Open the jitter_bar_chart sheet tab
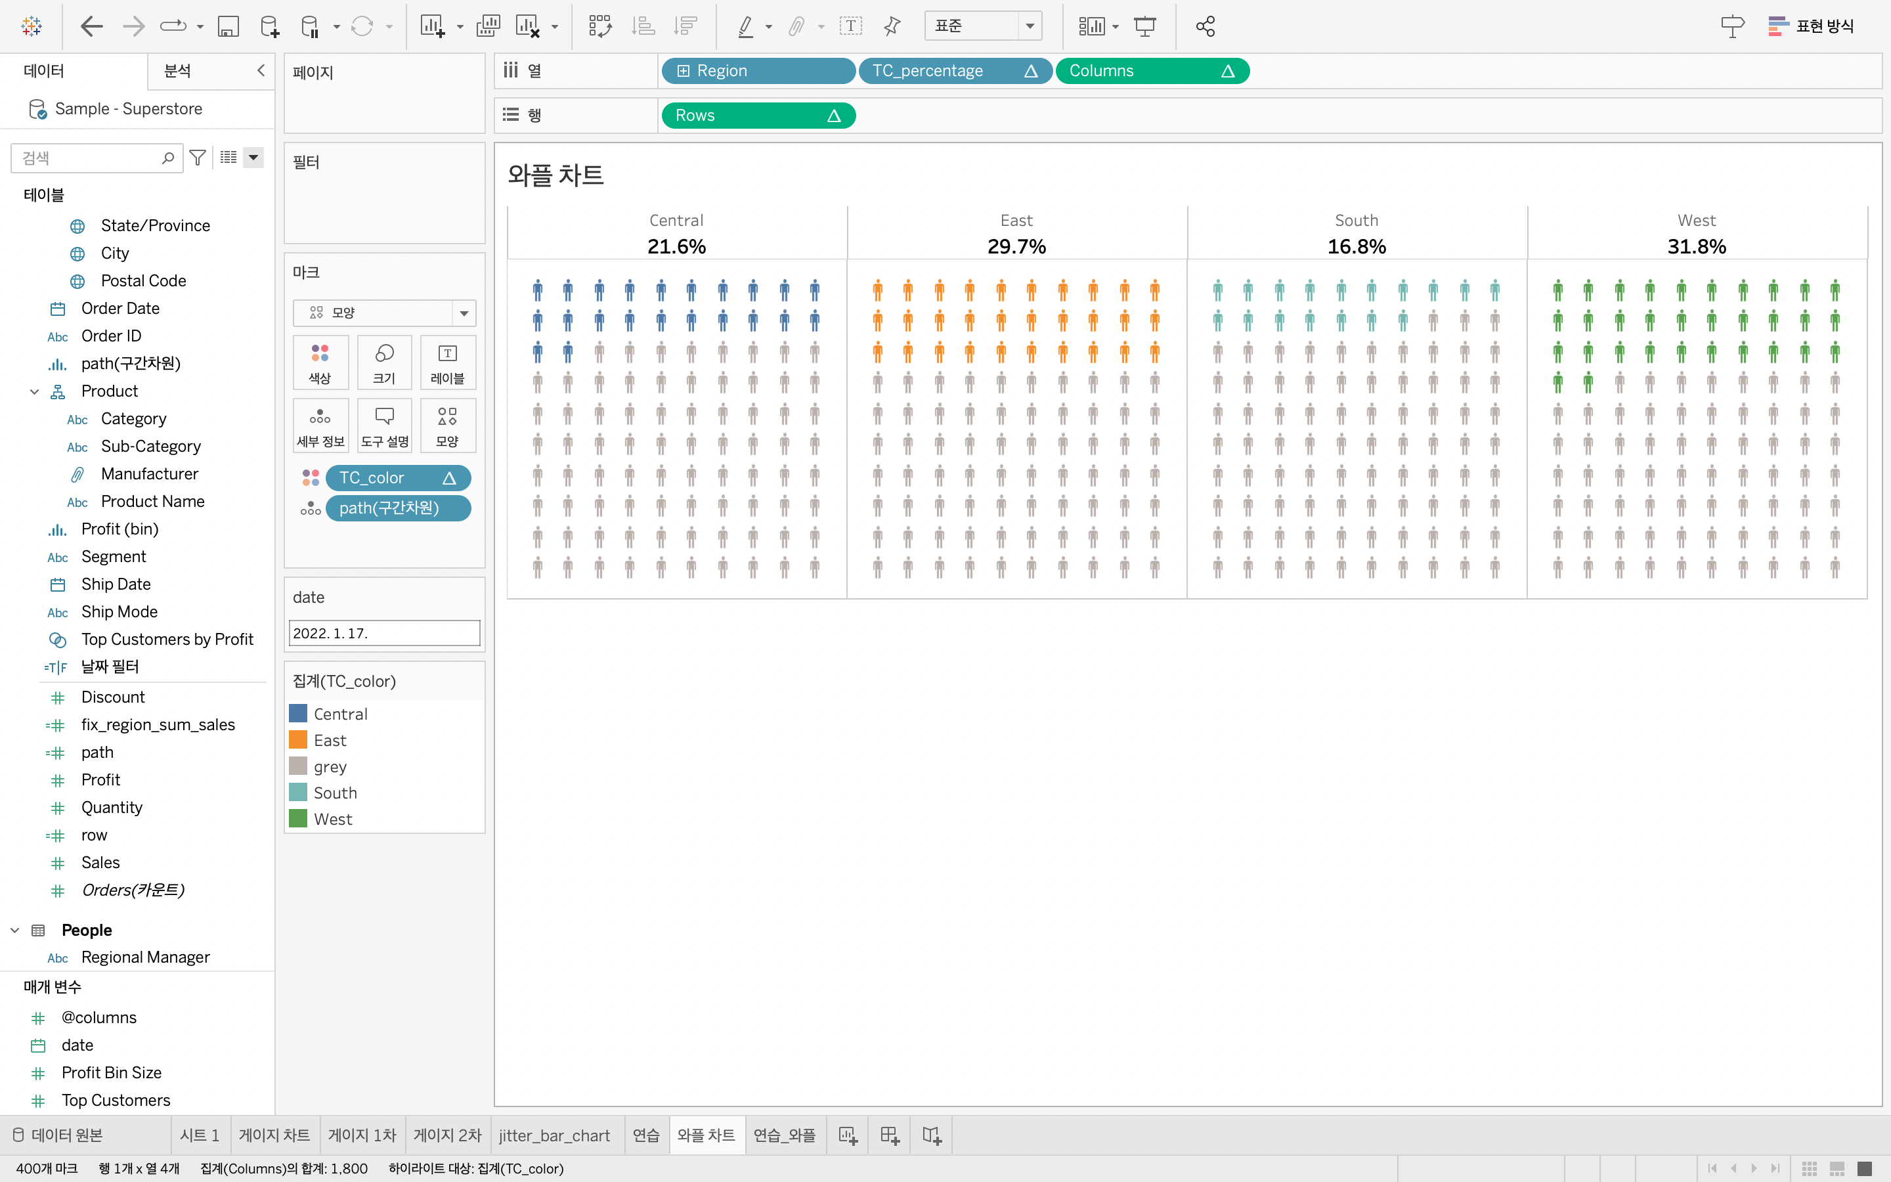Viewport: 1891px width, 1182px height. coord(554,1135)
